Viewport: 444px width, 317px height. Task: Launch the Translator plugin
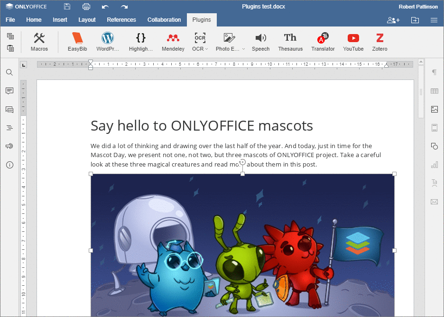[323, 42]
